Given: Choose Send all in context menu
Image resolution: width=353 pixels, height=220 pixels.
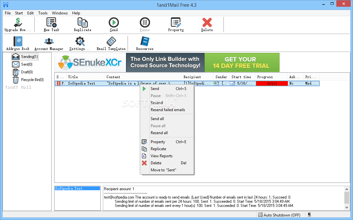Looking at the screenshot, I should 167,119.
